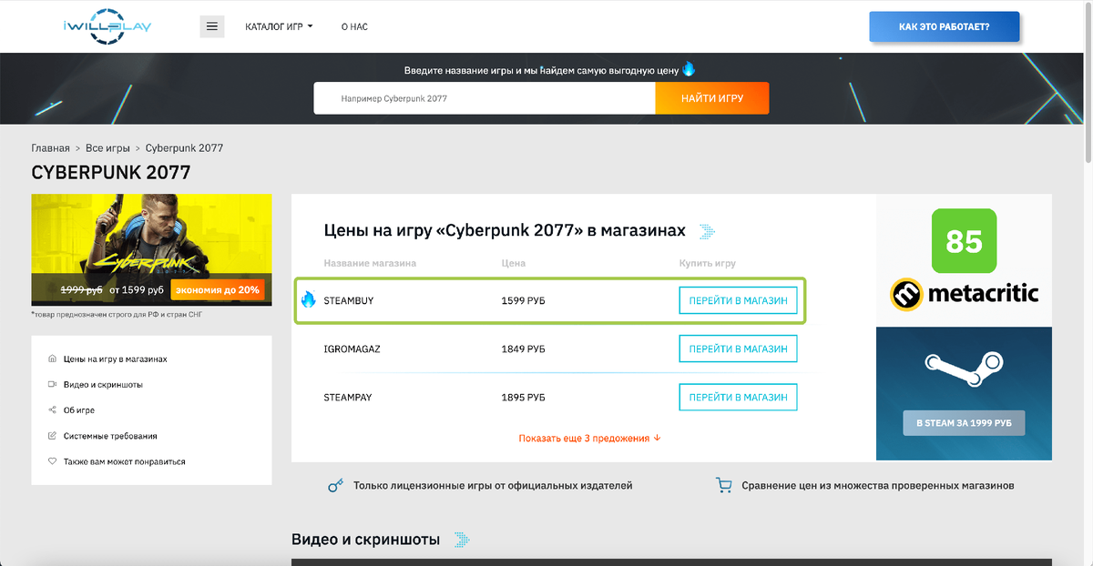Screen dimensions: 1093x566
Task: Click the Cyberpunk 2077 breadcrumb
Action: 184,147
